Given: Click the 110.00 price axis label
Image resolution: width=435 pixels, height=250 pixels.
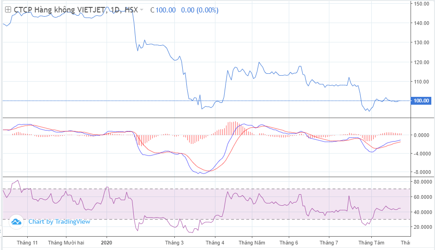Looking at the screenshot, I should click(x=422, y=82).
